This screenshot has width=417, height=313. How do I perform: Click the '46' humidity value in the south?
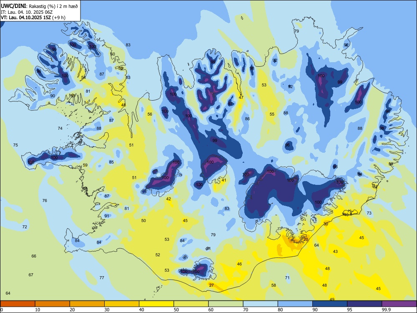click(239, 264)
